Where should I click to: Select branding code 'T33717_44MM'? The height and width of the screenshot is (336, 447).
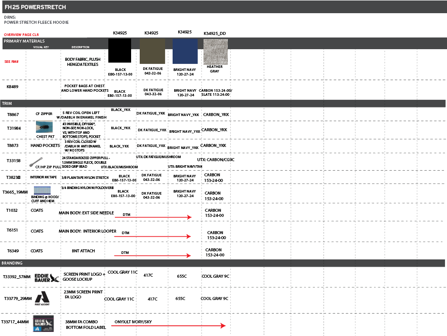coord(15,322)
